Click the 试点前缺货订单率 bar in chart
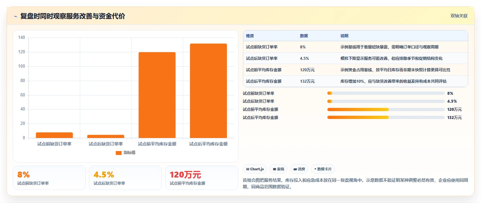Viewport: 481px width, 203px height. coord(54,135)
